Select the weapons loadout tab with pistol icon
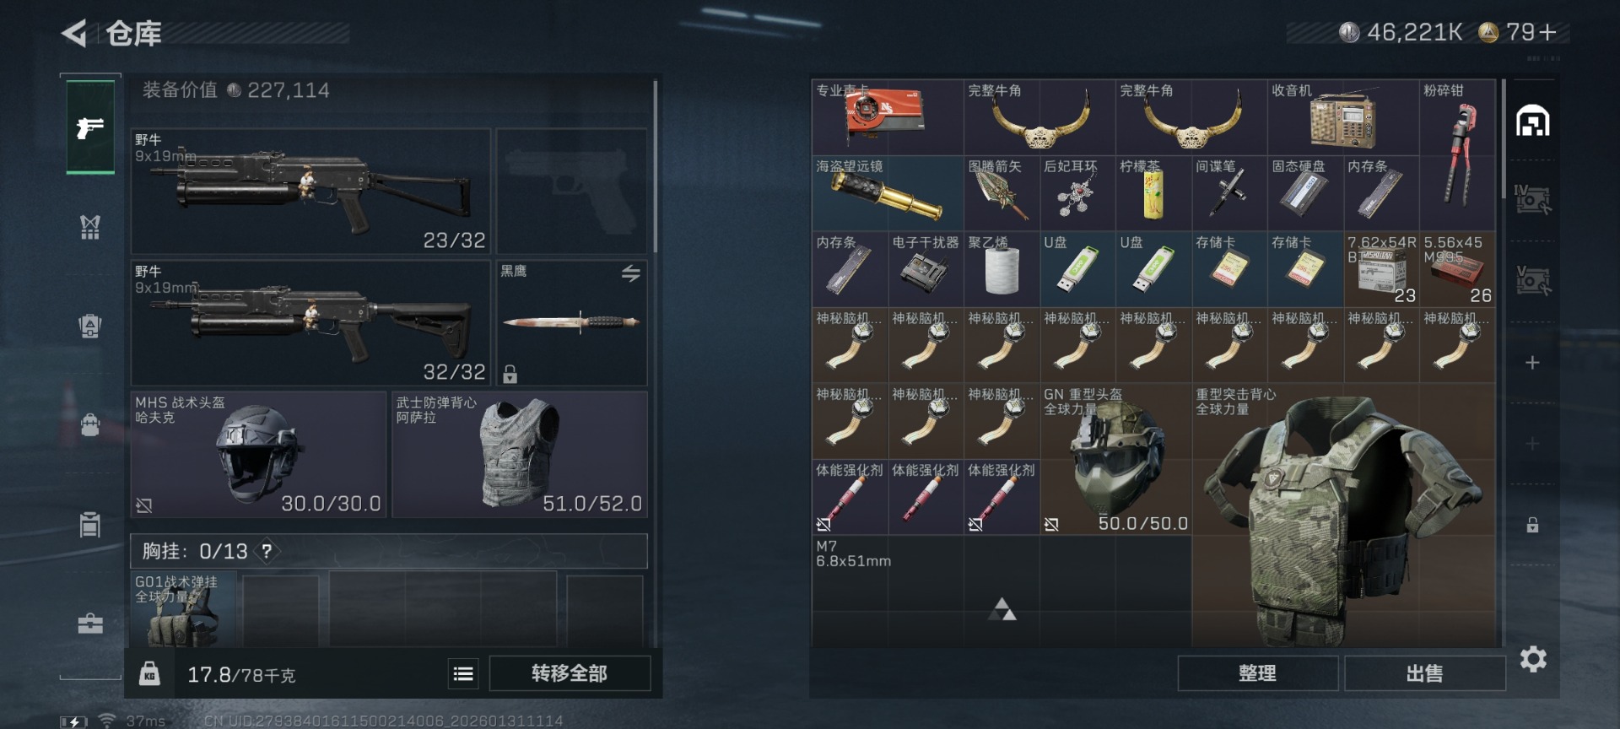Viewport: 1620px width, 729px height. [90, 127]
